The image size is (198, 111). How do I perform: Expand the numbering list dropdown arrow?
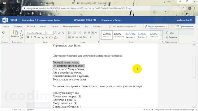pos(77,33)
